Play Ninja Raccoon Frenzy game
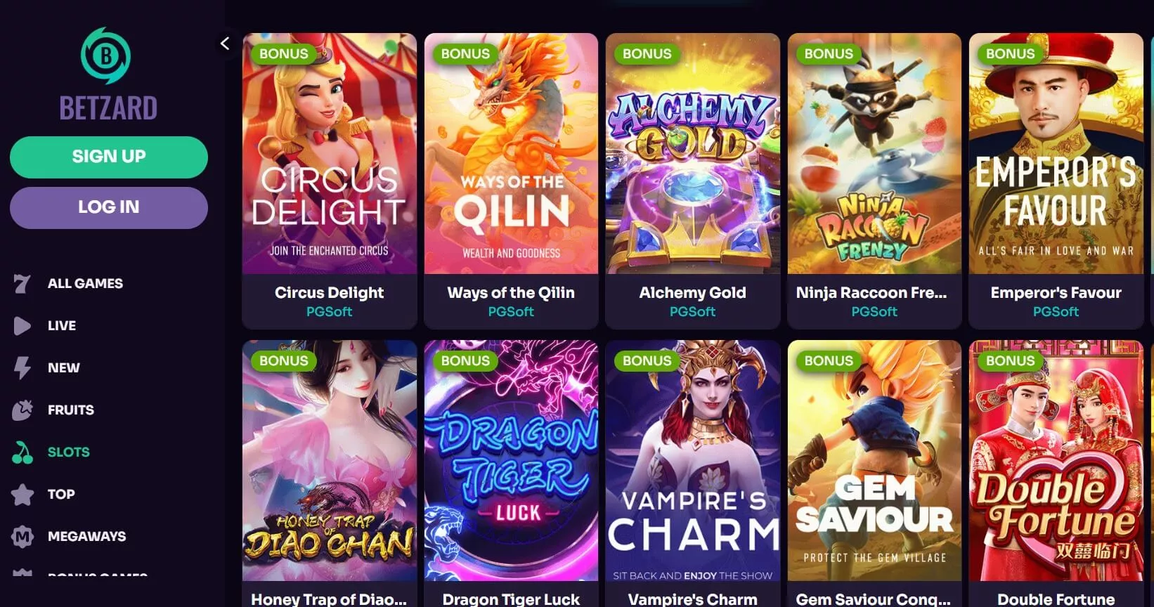1154x607 pixels. pos(874,154)
